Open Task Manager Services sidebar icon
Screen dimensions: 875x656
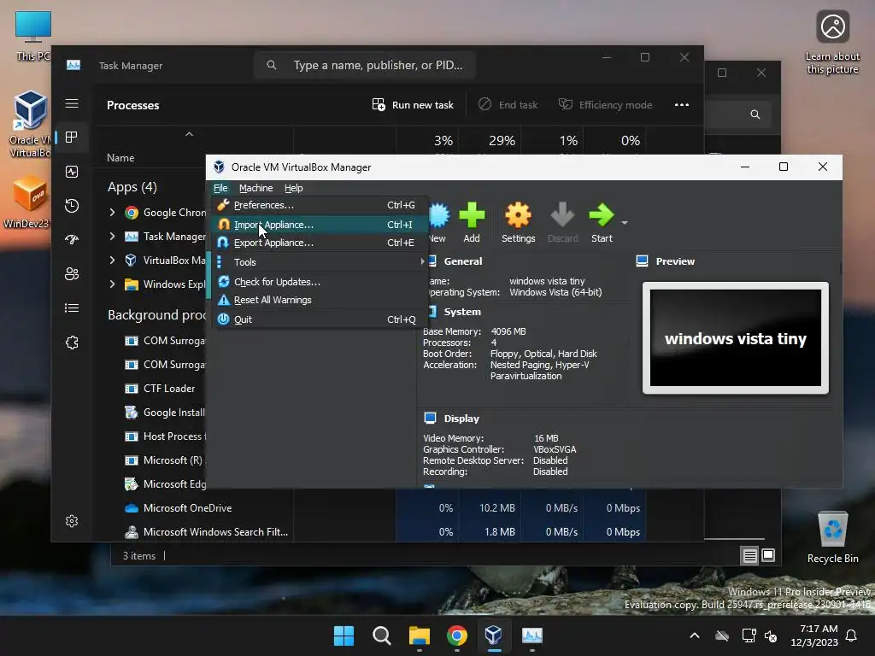[x=72, y=343]
